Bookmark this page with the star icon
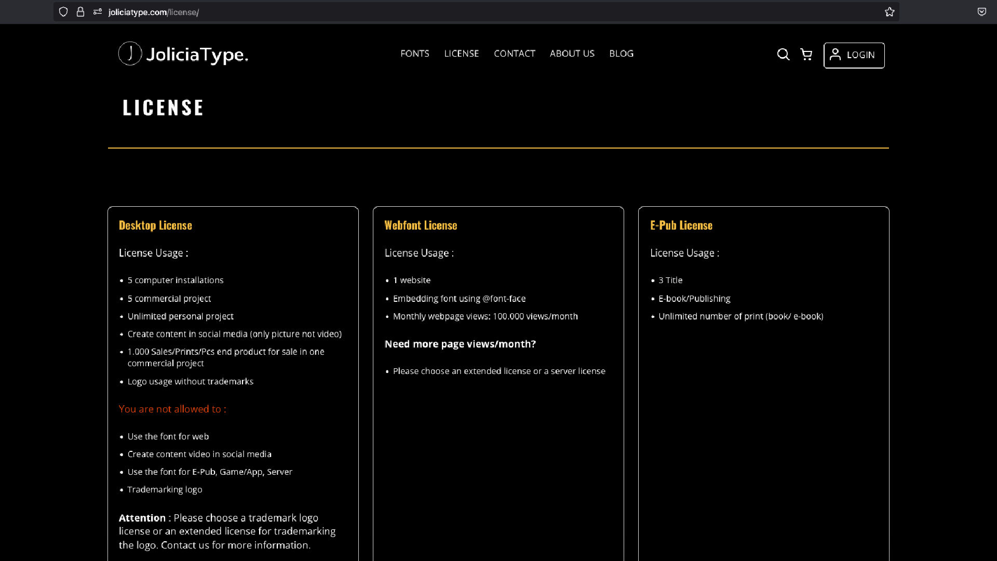The image size is (997, 561). point(890,12)
